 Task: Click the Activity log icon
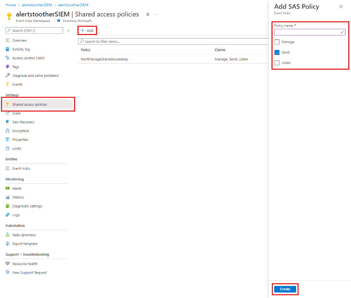8,49
